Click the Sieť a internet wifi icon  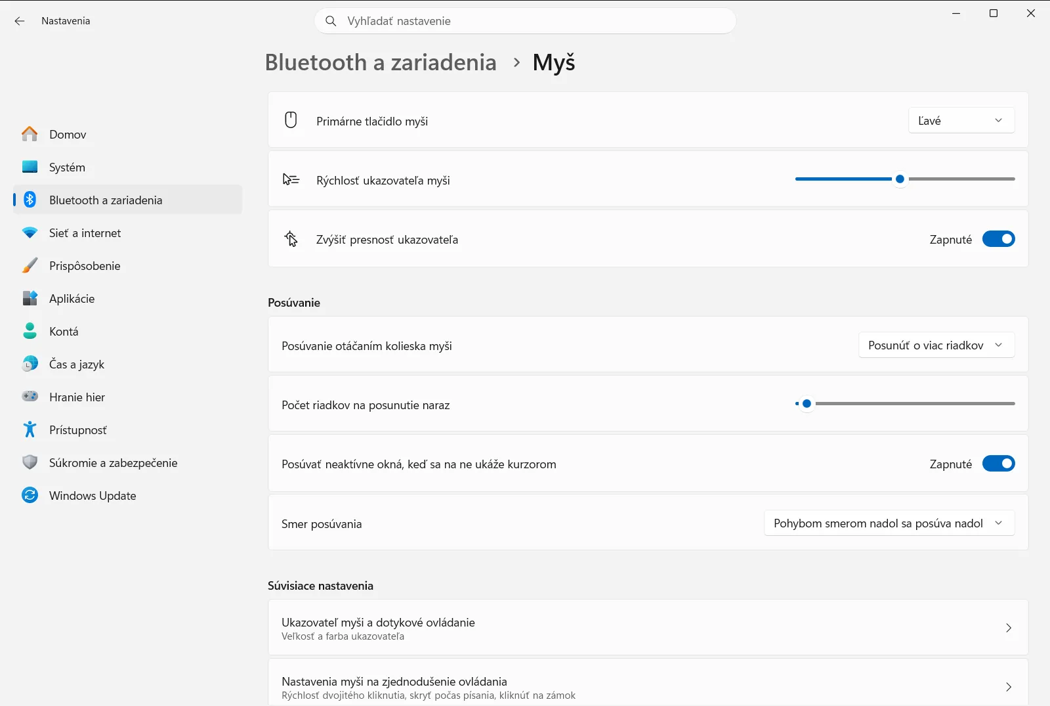(30, 232)
